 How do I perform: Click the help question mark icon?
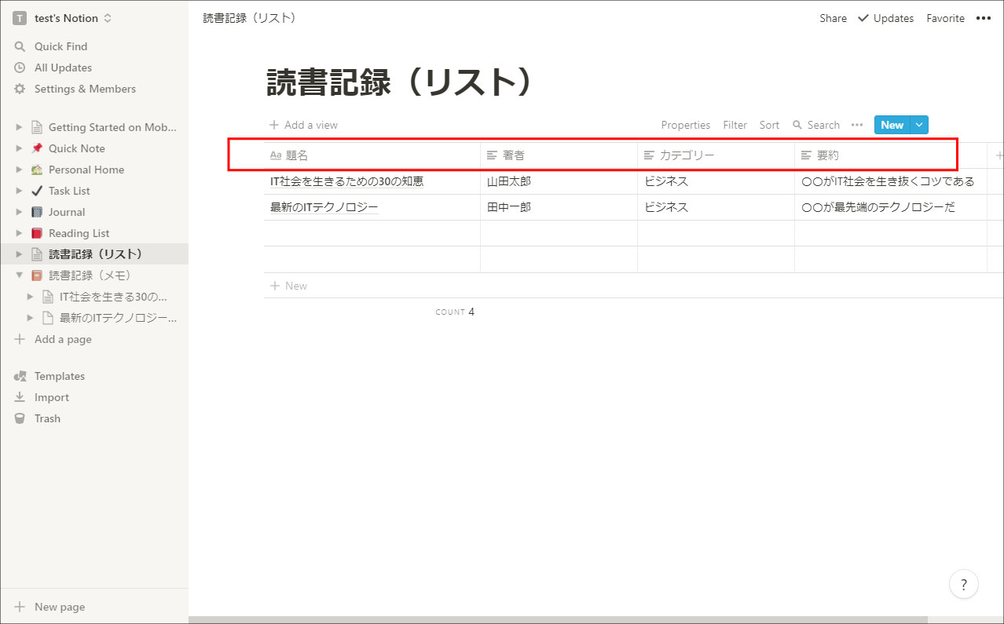point(963,584)
